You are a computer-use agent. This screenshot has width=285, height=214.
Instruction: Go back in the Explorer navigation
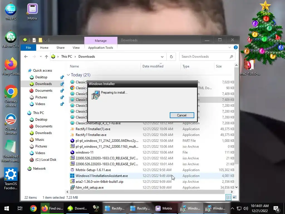point(26,57)
